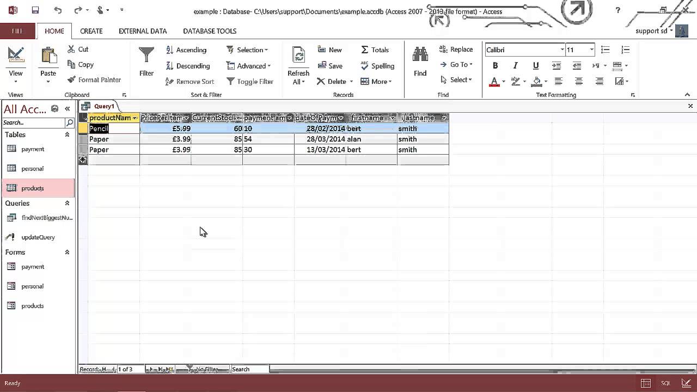
Task: Collapse the Forms group
Action: [68, 252]
